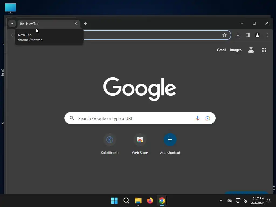
Task: Maximize the Chrome window
Action: tap(254, 23)
